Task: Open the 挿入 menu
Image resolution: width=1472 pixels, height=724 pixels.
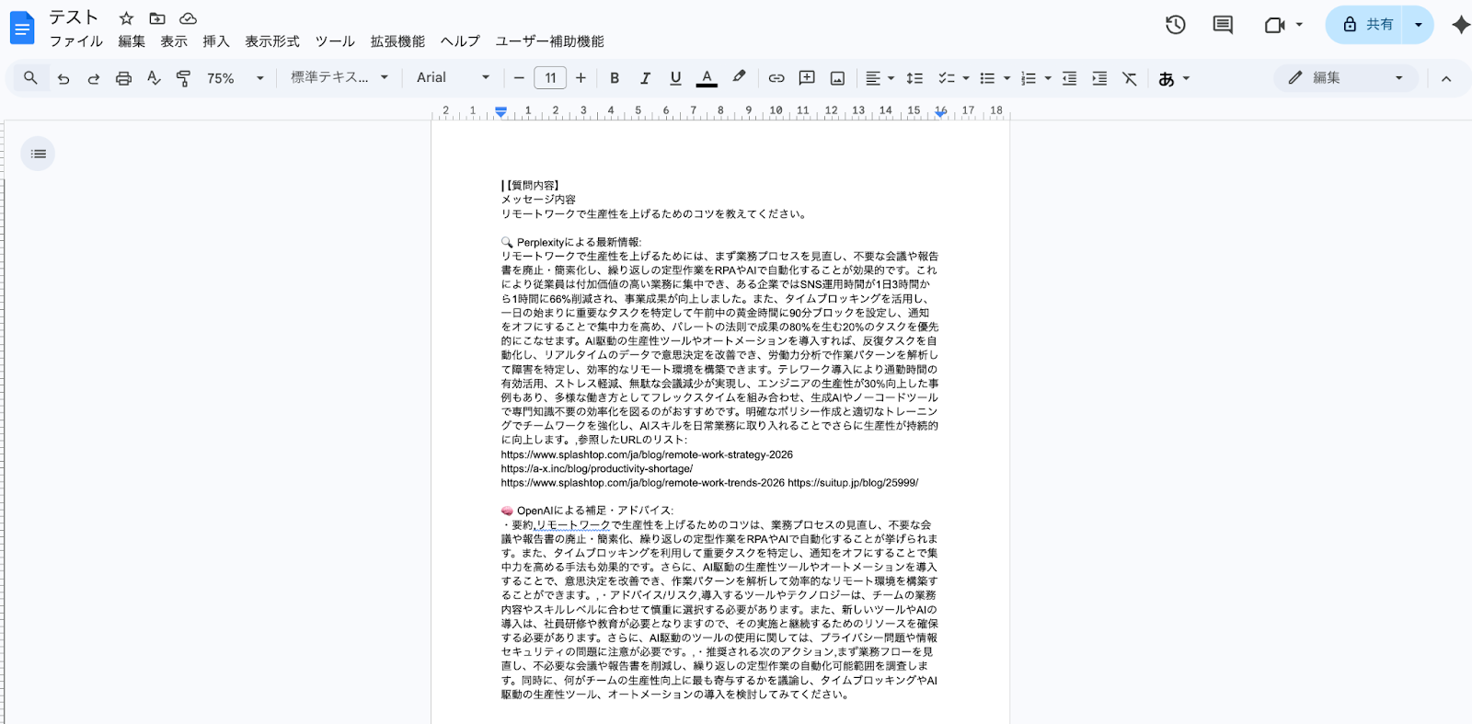Action: click(216, 41)
